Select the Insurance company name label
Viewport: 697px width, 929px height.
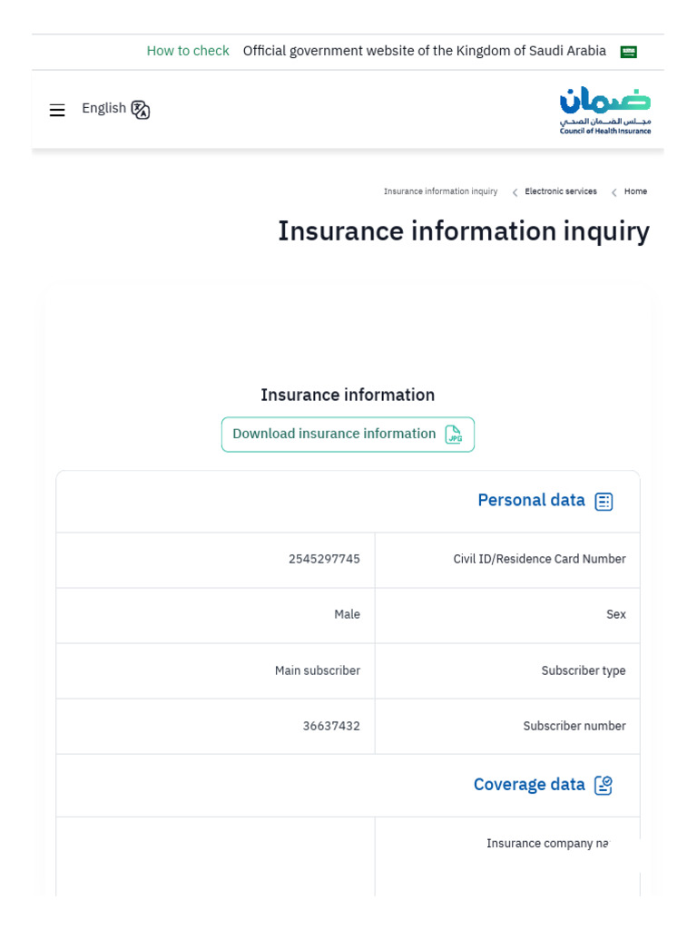pos(547,844)
